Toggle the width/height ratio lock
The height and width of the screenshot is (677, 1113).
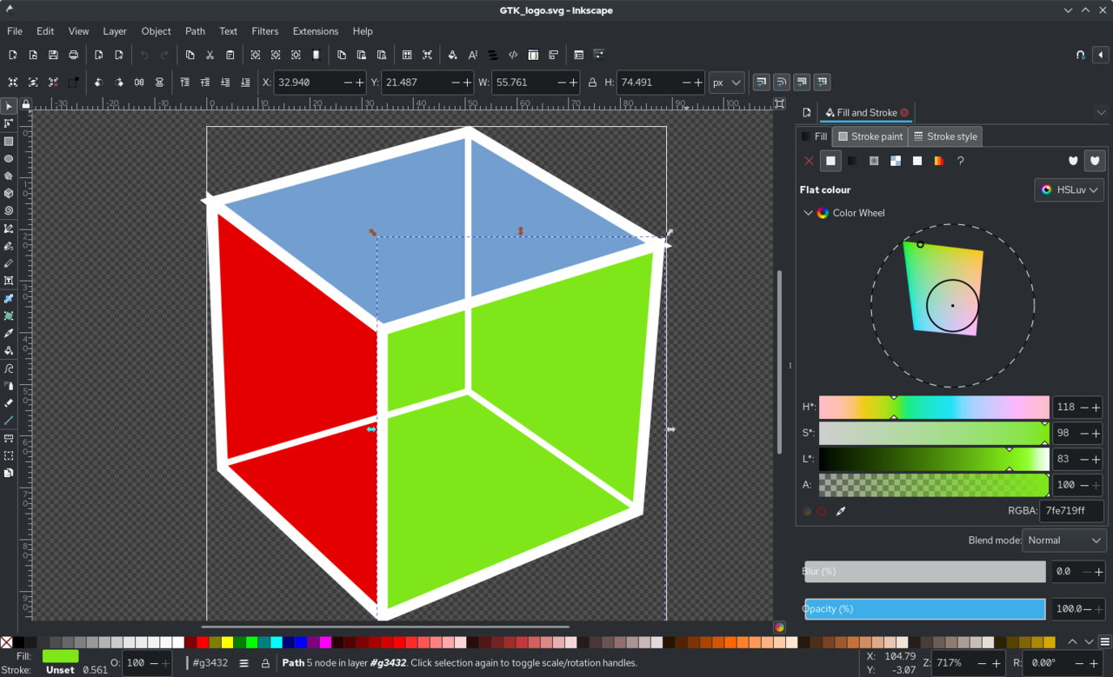[x=593, y=83]
